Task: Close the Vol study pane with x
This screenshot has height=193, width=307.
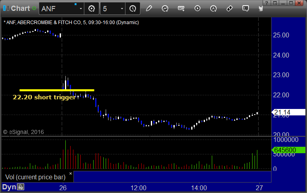Action: [71, 173]
